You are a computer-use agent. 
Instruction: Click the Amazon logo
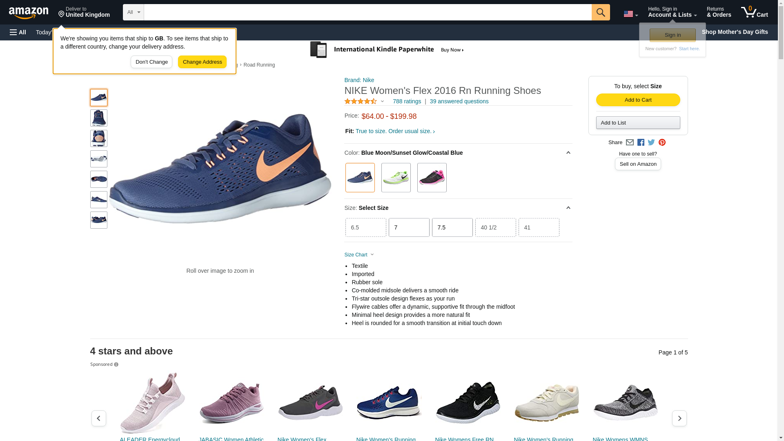(x=29, y=13)
